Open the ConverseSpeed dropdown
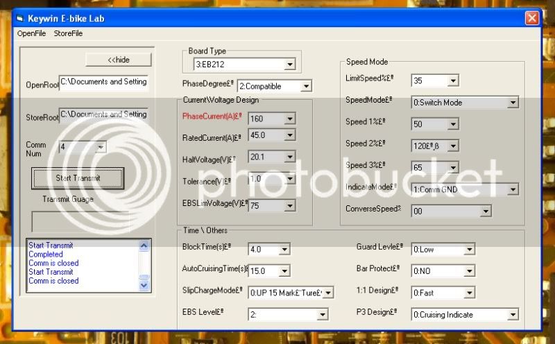 tap(486, 212)
